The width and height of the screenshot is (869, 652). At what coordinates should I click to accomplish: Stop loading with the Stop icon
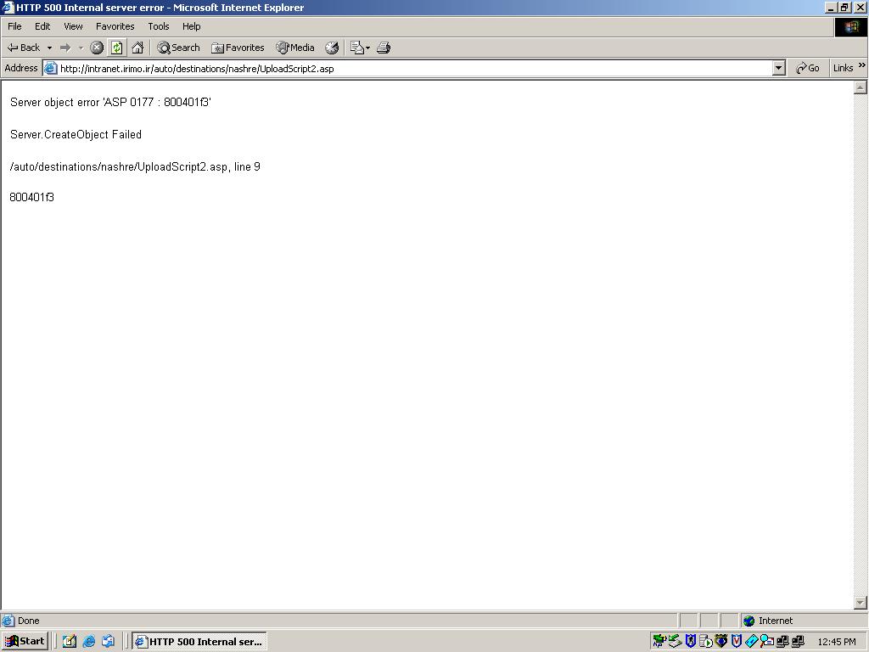click(97, 48)
